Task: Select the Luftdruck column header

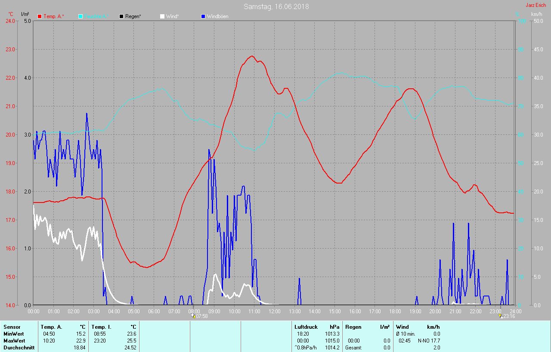Action: coord(305,327)
